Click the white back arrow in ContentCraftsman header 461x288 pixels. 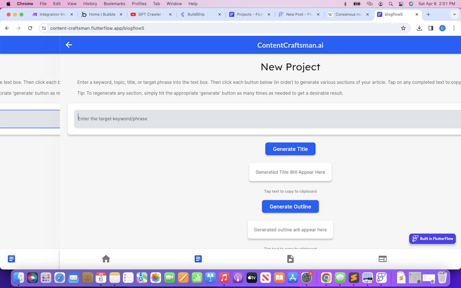click(69, 45)
